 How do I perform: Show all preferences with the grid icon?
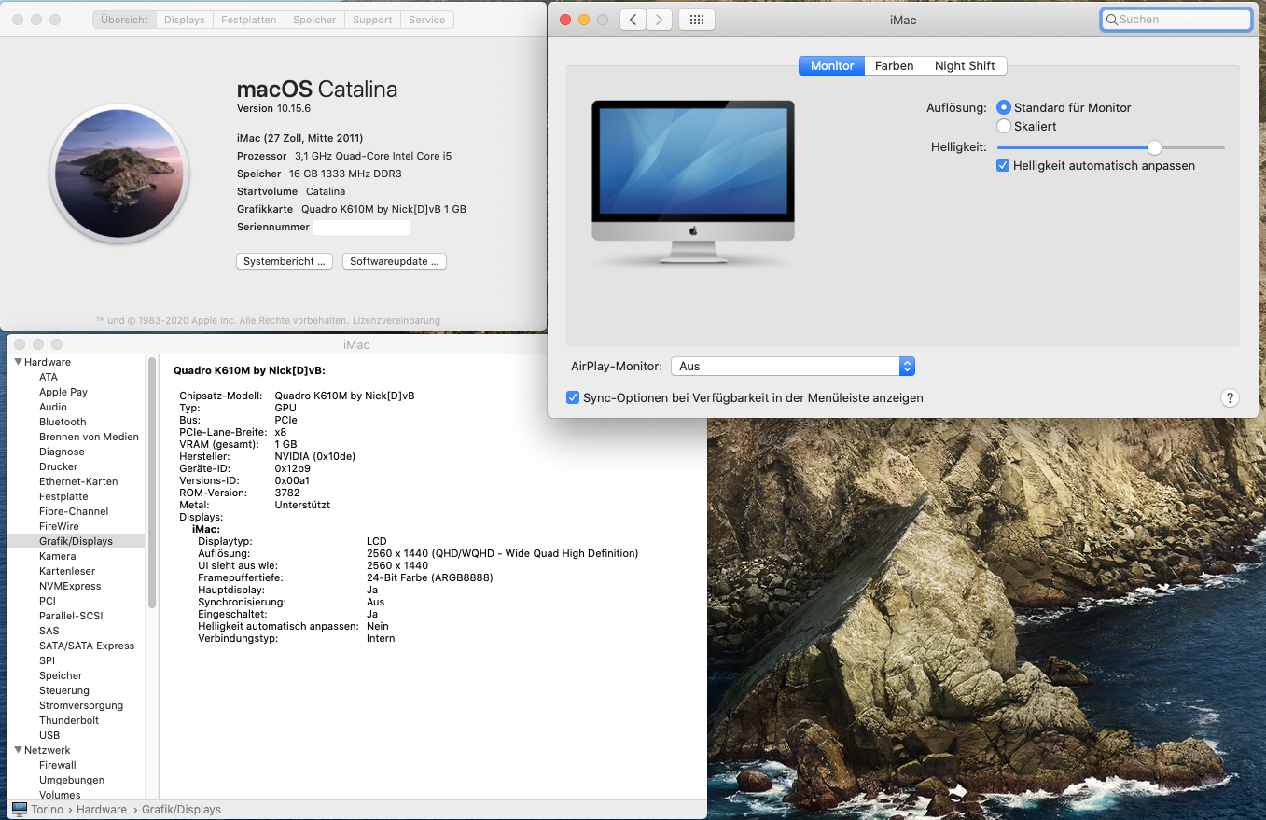click(x=697, y=20)
